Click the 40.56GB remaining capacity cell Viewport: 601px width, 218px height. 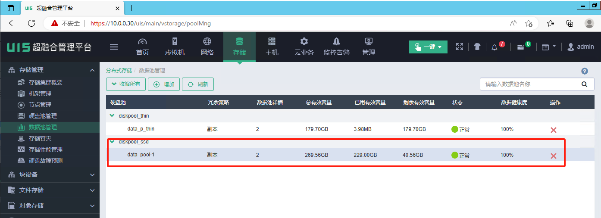[x=413, y=155]
